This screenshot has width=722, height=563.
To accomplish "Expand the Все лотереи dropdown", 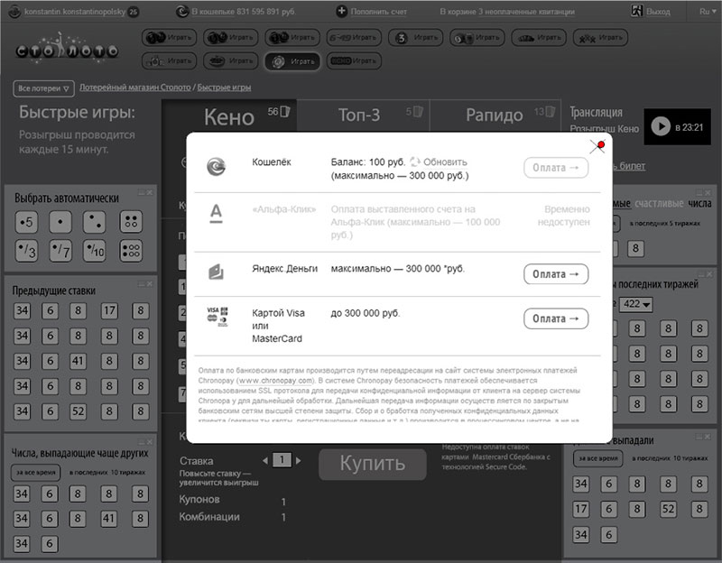I will [x=42, y=88].
